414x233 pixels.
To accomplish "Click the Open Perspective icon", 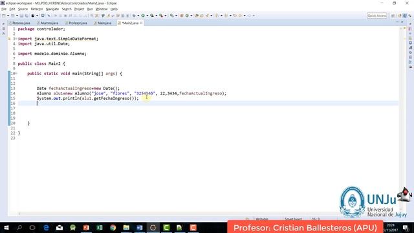I will tap(393, 16).
